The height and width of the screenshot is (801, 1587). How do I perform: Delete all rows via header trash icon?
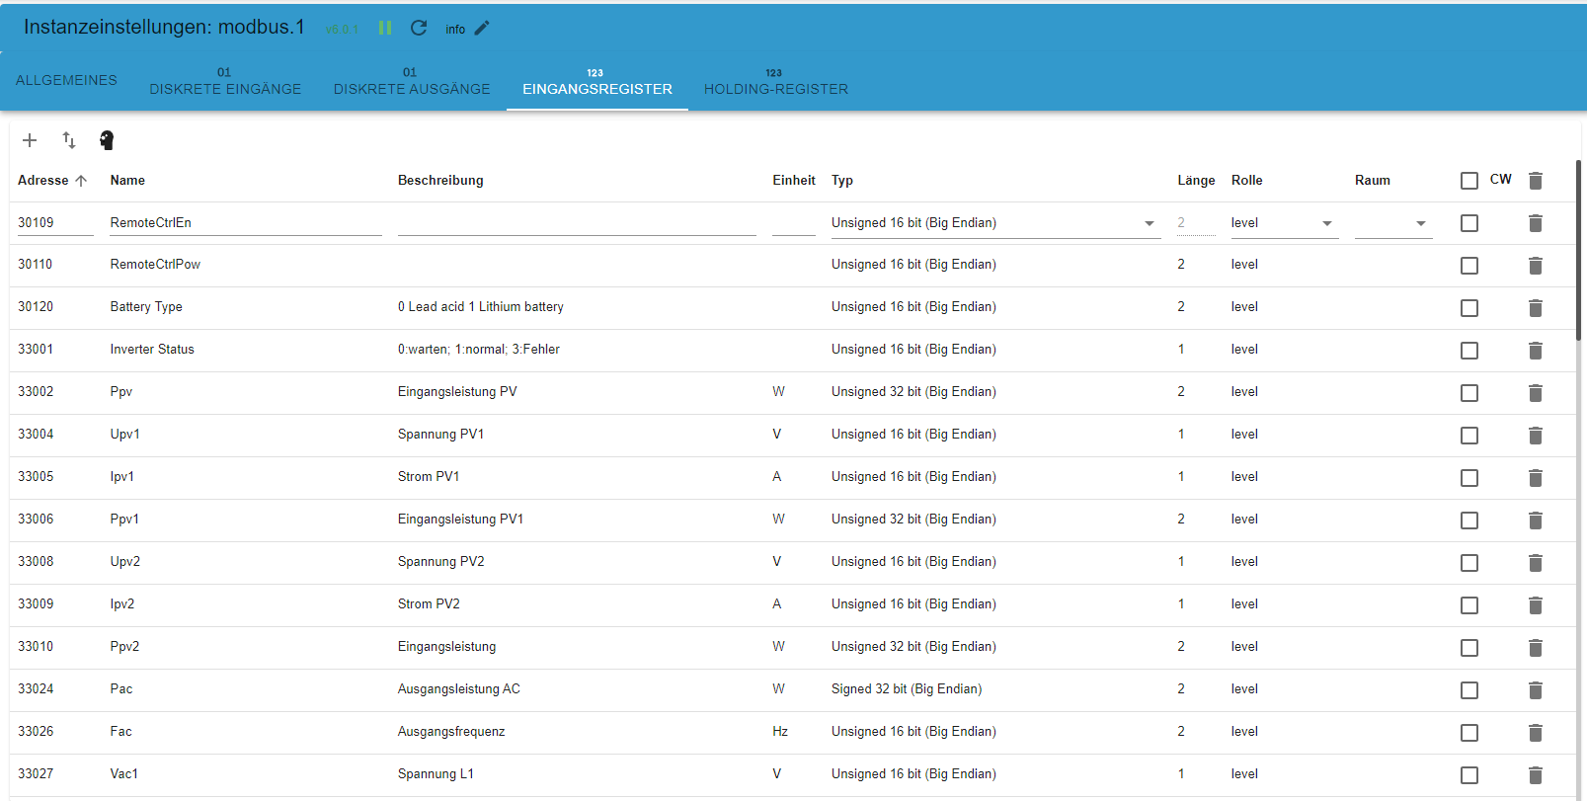(x=1536, y=181)
